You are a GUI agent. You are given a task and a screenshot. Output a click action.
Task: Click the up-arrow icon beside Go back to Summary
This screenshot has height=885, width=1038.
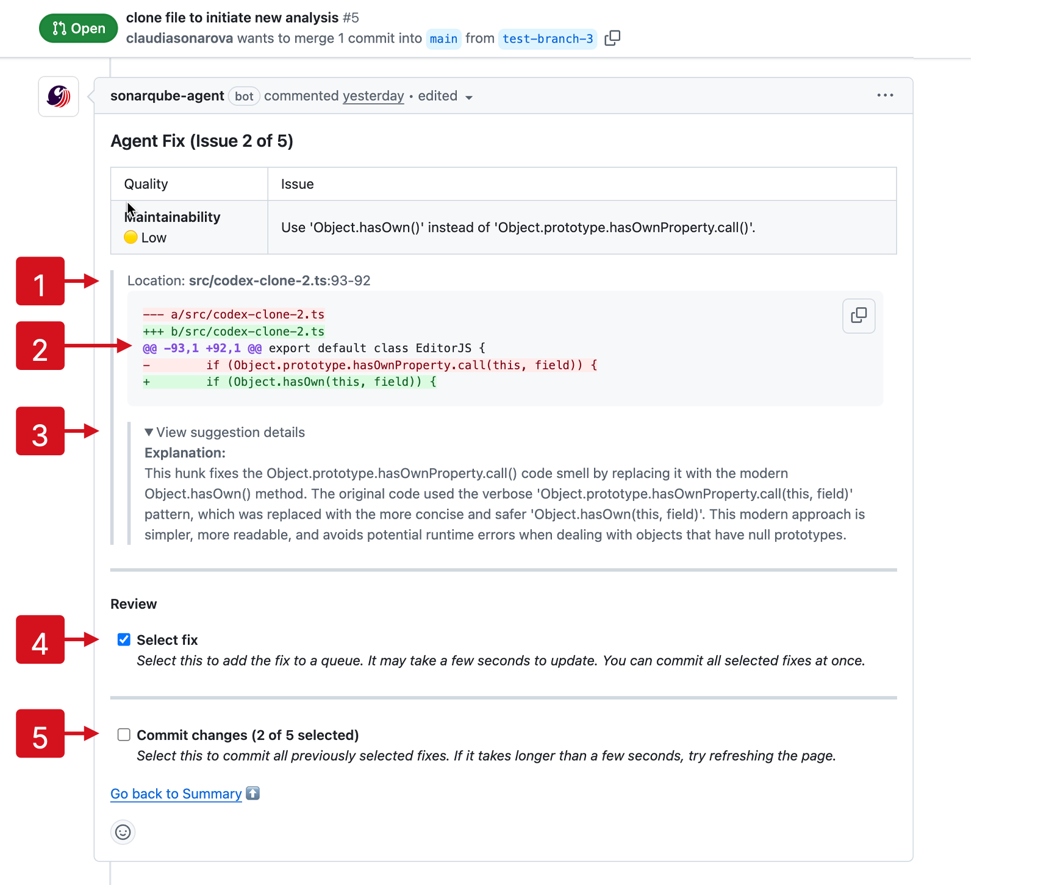pos(252,793)
